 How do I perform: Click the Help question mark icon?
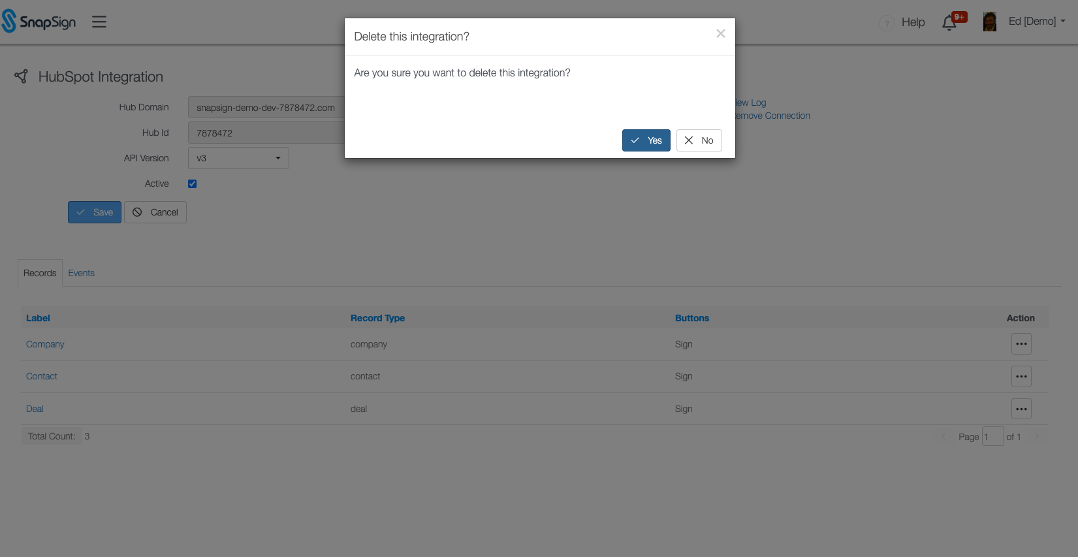[x=887, y=24]
